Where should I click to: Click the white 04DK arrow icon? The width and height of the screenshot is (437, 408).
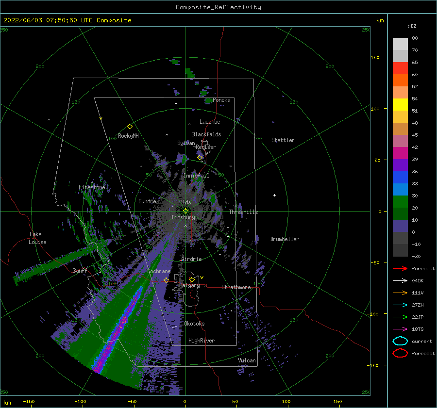(400, 281)
